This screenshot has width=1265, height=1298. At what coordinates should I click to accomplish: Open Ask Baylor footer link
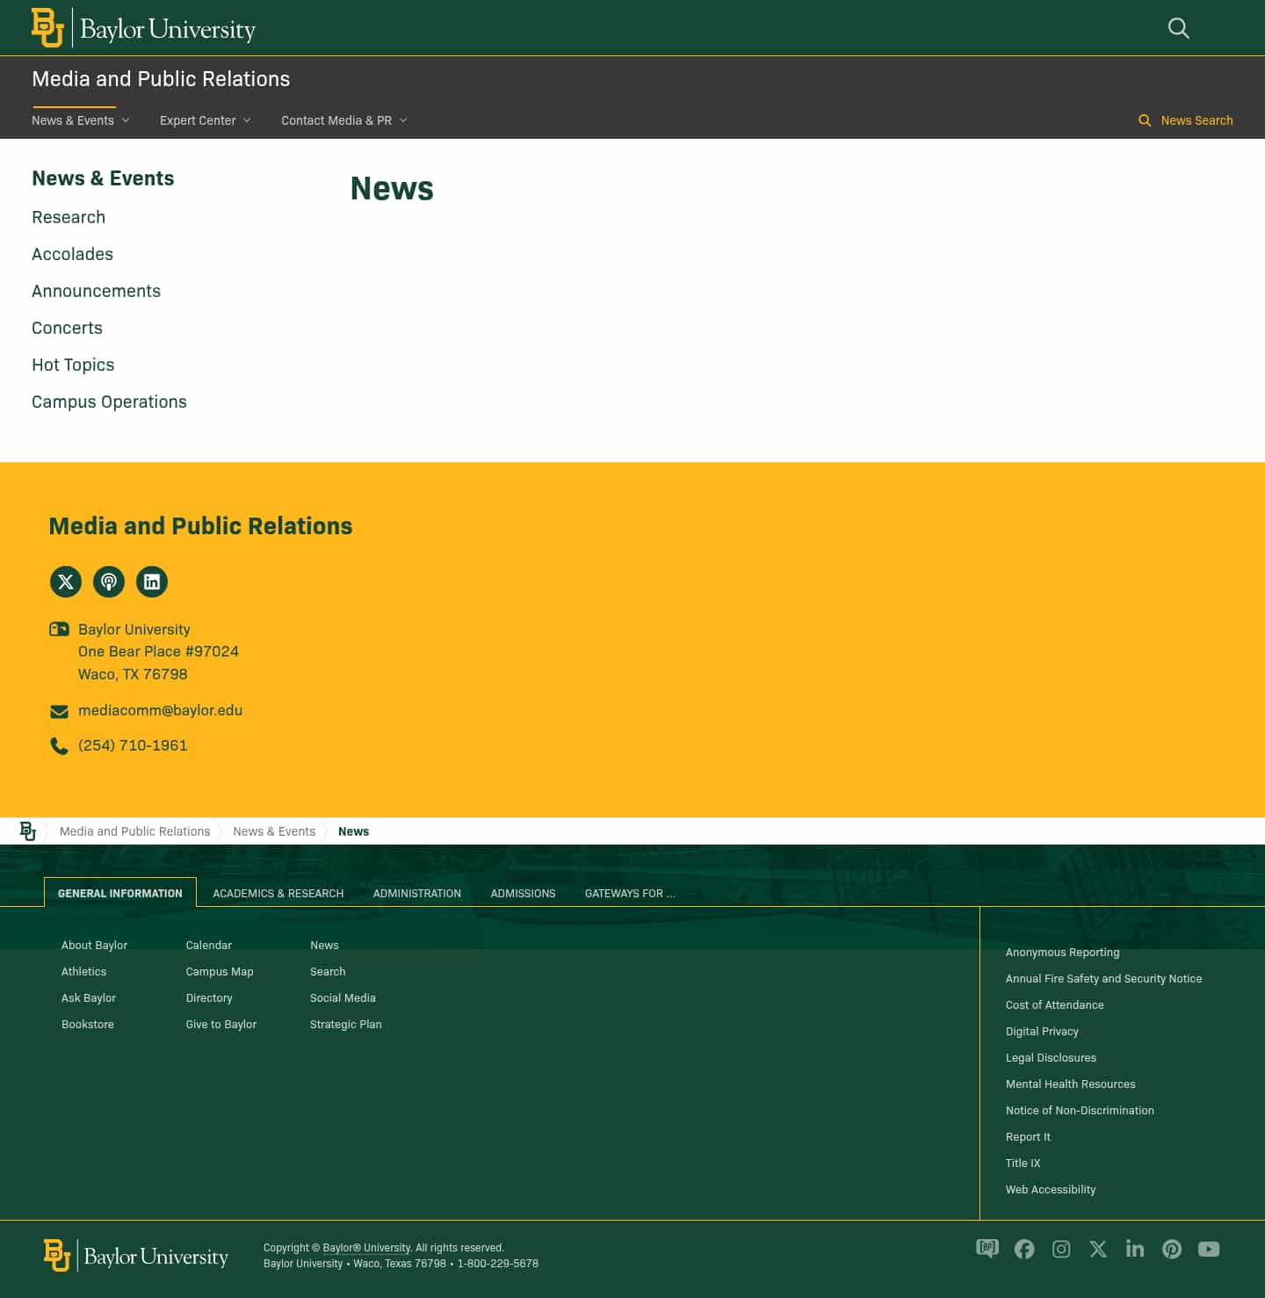89,998
